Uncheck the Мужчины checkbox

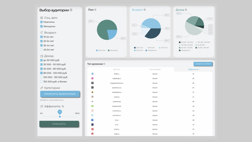point(41,22)
